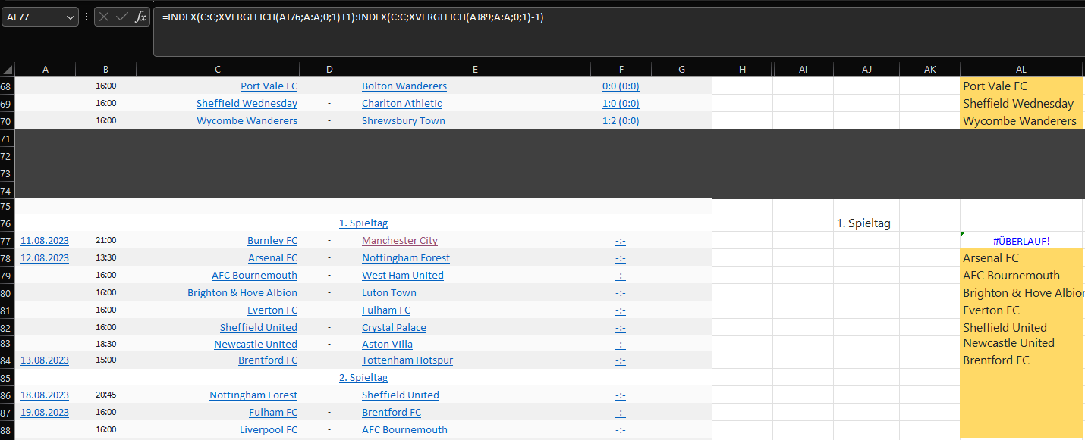Open the 12.08.2023 date link

[45, 258]
